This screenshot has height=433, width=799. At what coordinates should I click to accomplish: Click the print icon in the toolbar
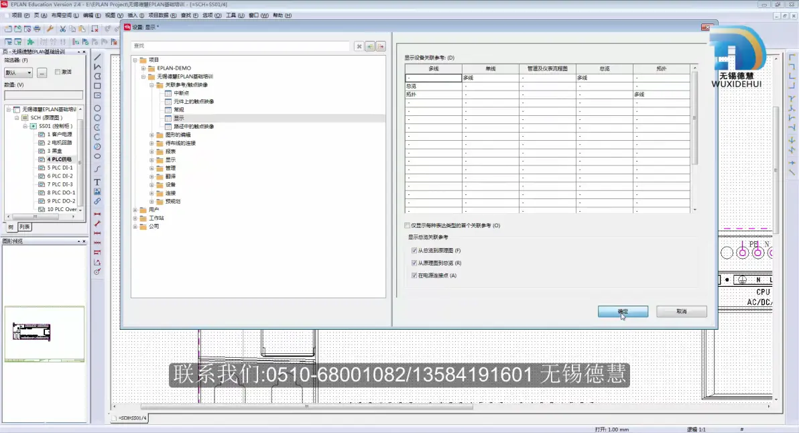coord(37,29)
